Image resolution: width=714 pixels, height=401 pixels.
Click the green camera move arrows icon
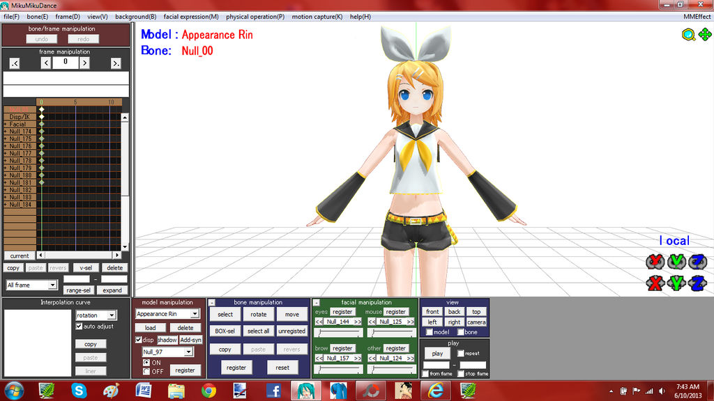click(704, 34)
